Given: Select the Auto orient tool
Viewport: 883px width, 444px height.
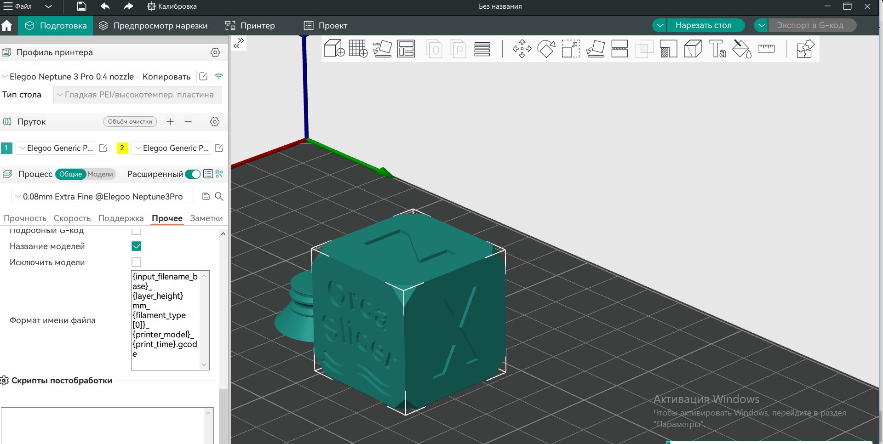Looking at the screenshot, I should pos(382,48).
